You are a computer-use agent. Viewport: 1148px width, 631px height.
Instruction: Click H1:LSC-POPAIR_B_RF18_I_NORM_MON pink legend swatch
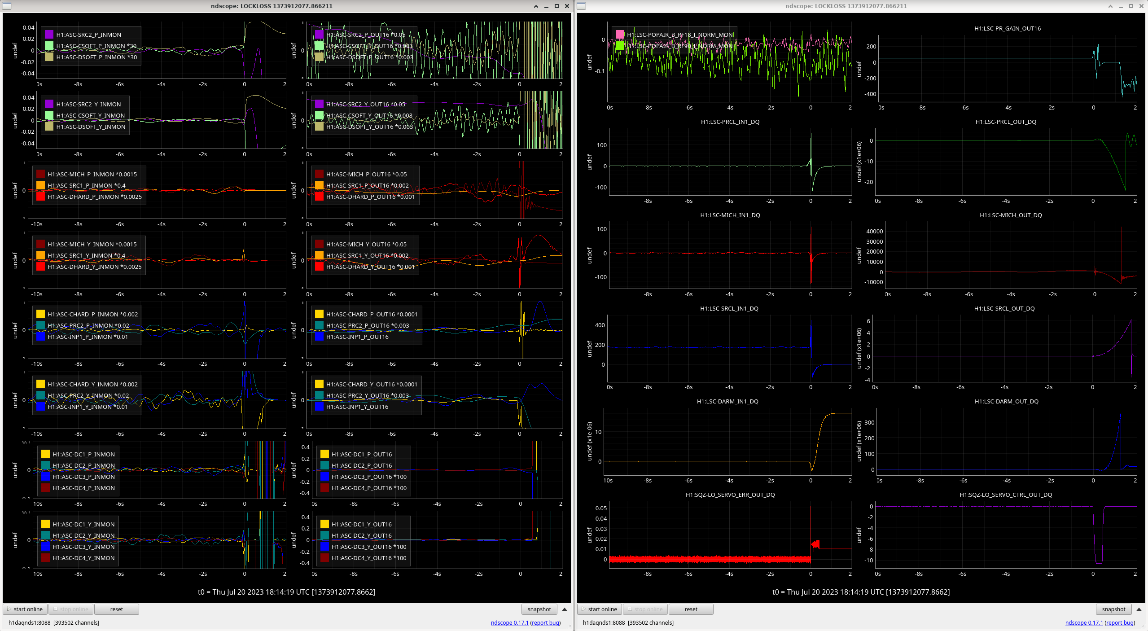tap(620, 35)
